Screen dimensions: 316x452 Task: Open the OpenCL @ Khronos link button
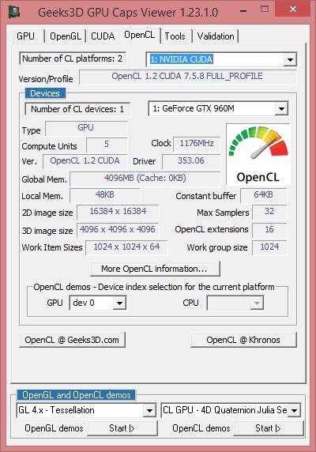pos(243,340)
